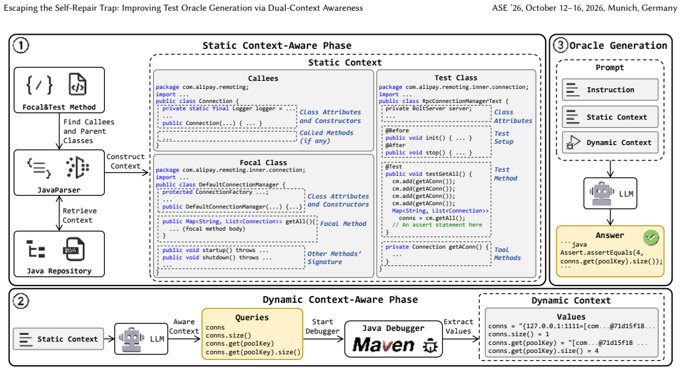Click the 'Static Context-Aware Phase' heading
The width and height of the screenshot is (682, 371).
coord(277,45)
